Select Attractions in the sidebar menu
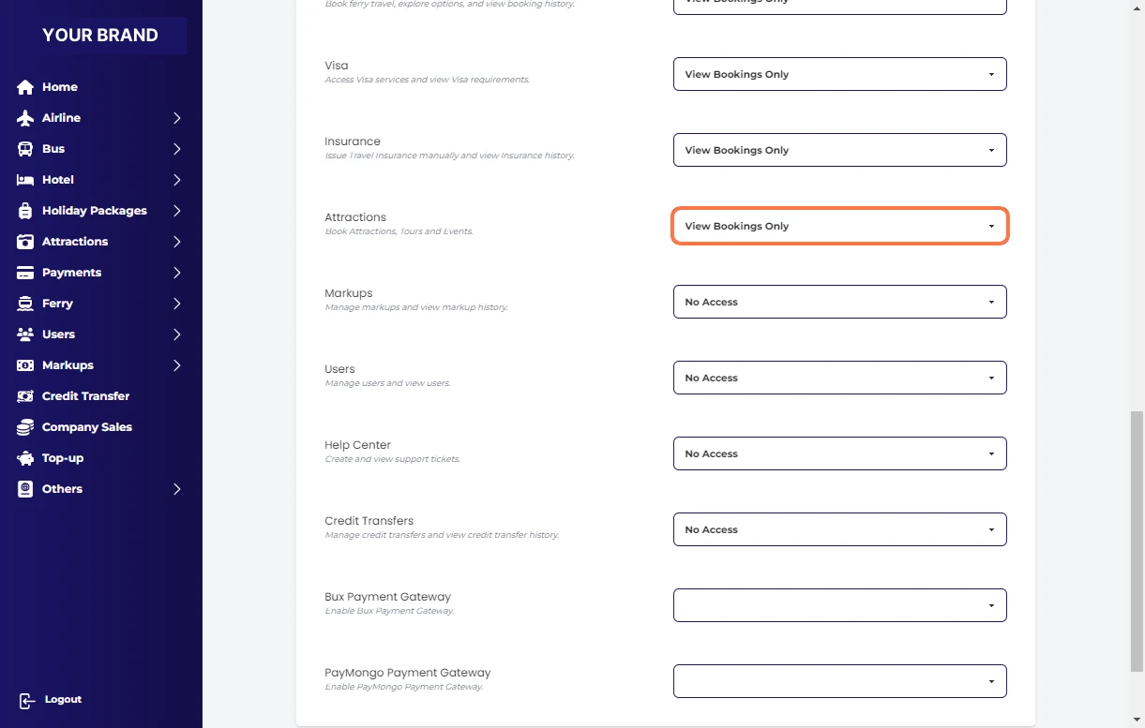This screenshot has width=1145, height=728. point(75,242)
